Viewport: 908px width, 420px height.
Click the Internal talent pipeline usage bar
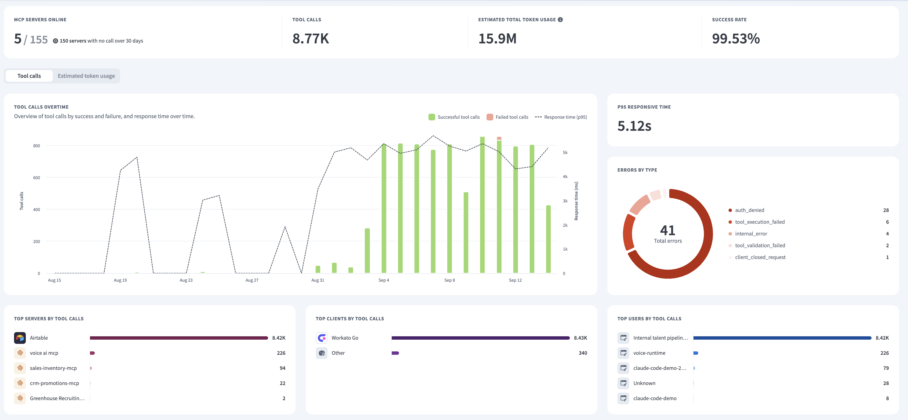click(782, 338)
